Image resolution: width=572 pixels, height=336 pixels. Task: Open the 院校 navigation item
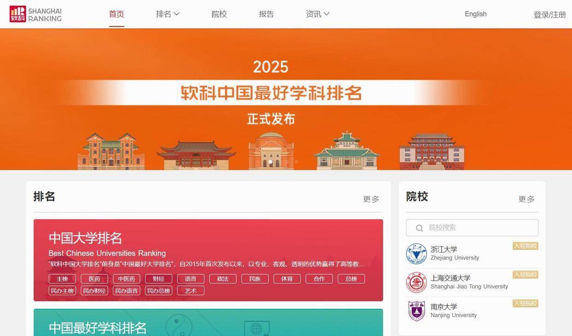click(219, 14)
